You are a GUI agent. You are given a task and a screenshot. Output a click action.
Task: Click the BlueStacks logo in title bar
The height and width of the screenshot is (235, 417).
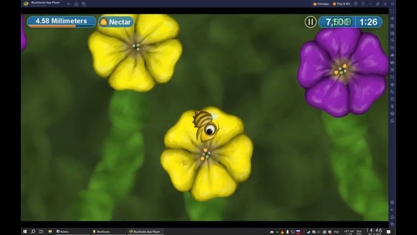pos(26,3)
